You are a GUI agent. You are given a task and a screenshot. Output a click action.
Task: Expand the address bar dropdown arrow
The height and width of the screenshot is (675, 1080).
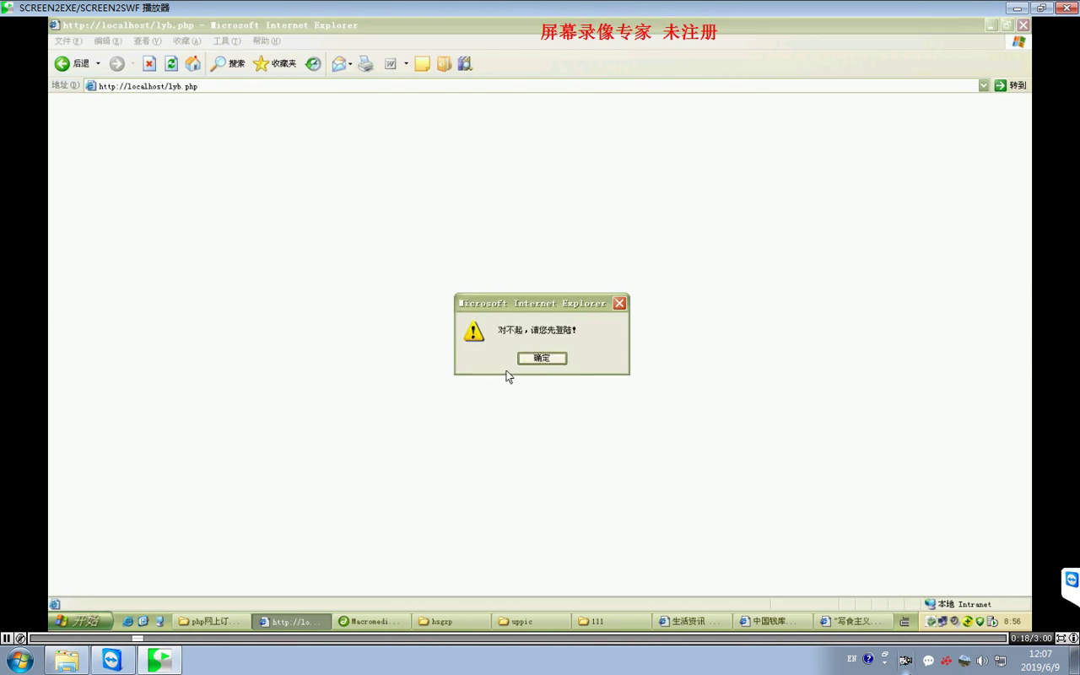984,85
